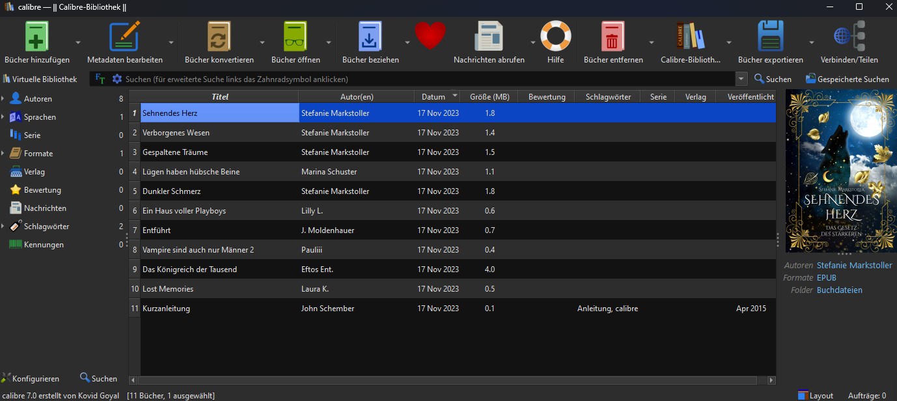
Task: Click the scrollbar's right arrow under the book list
Action: pyautogui.click(x=771, y=380)
